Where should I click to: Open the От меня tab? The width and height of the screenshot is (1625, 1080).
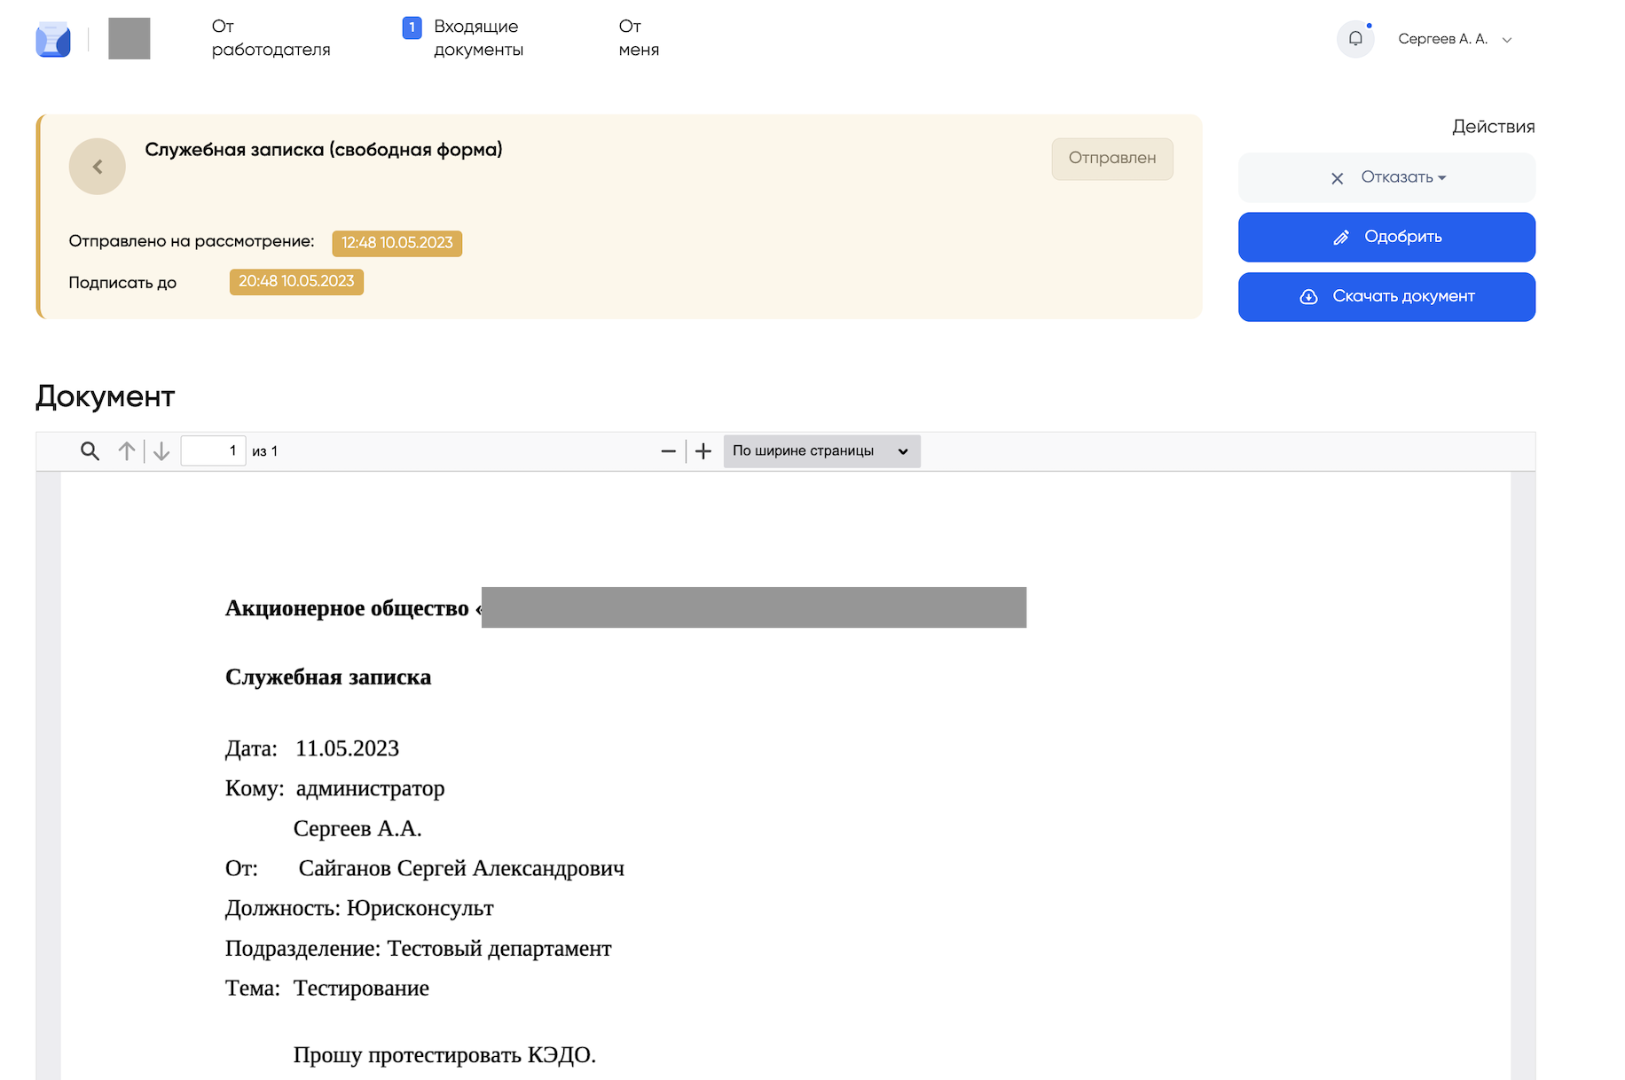click(x=639, y=38)
